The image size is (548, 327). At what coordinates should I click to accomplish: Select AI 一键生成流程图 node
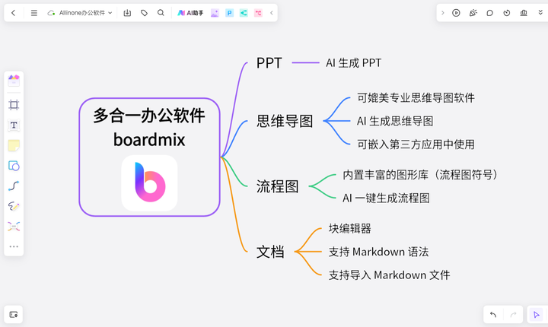(x=386, y=198)
